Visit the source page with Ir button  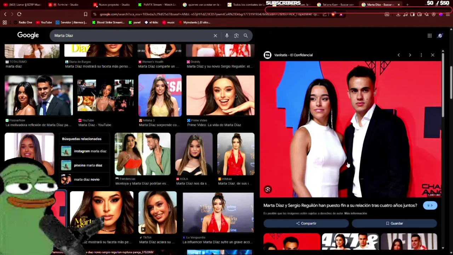pyautogui.click(x=430, y=205)
